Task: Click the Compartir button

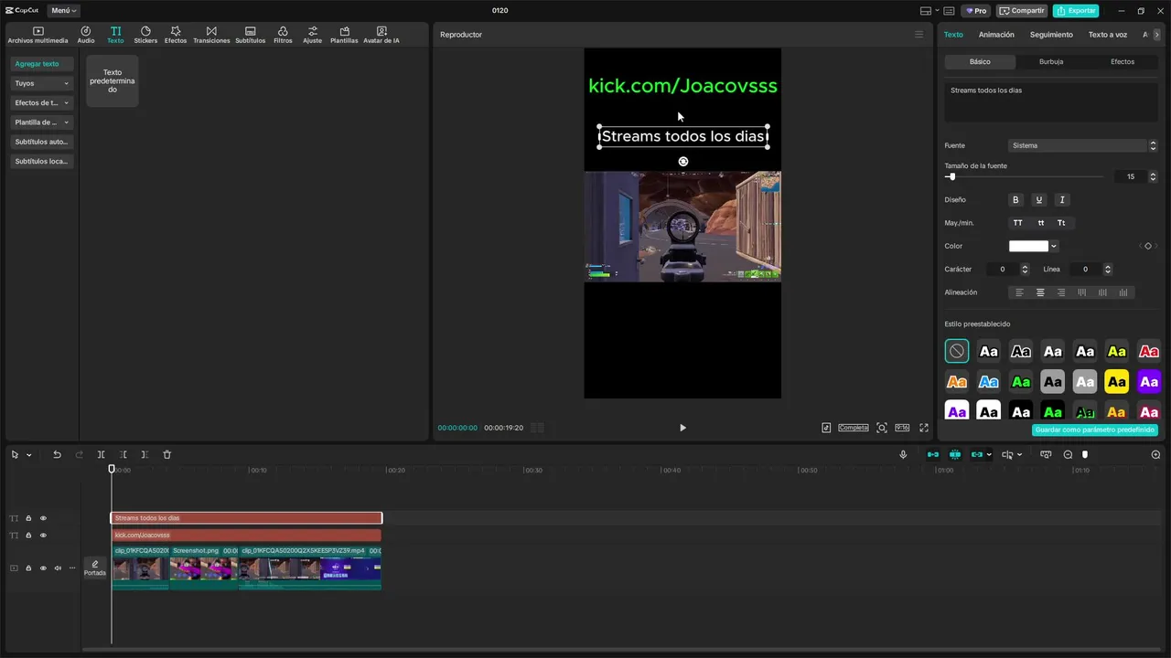Action: coord(1022,11)
